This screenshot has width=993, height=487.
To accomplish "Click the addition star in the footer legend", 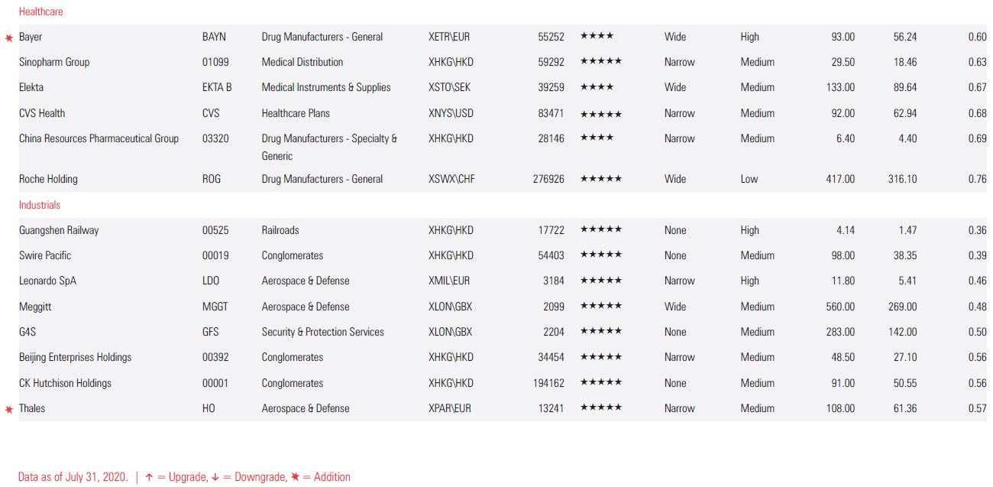I will point(295,477).
